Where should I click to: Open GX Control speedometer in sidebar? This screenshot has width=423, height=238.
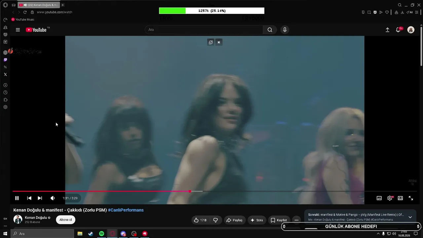(5, 20)
